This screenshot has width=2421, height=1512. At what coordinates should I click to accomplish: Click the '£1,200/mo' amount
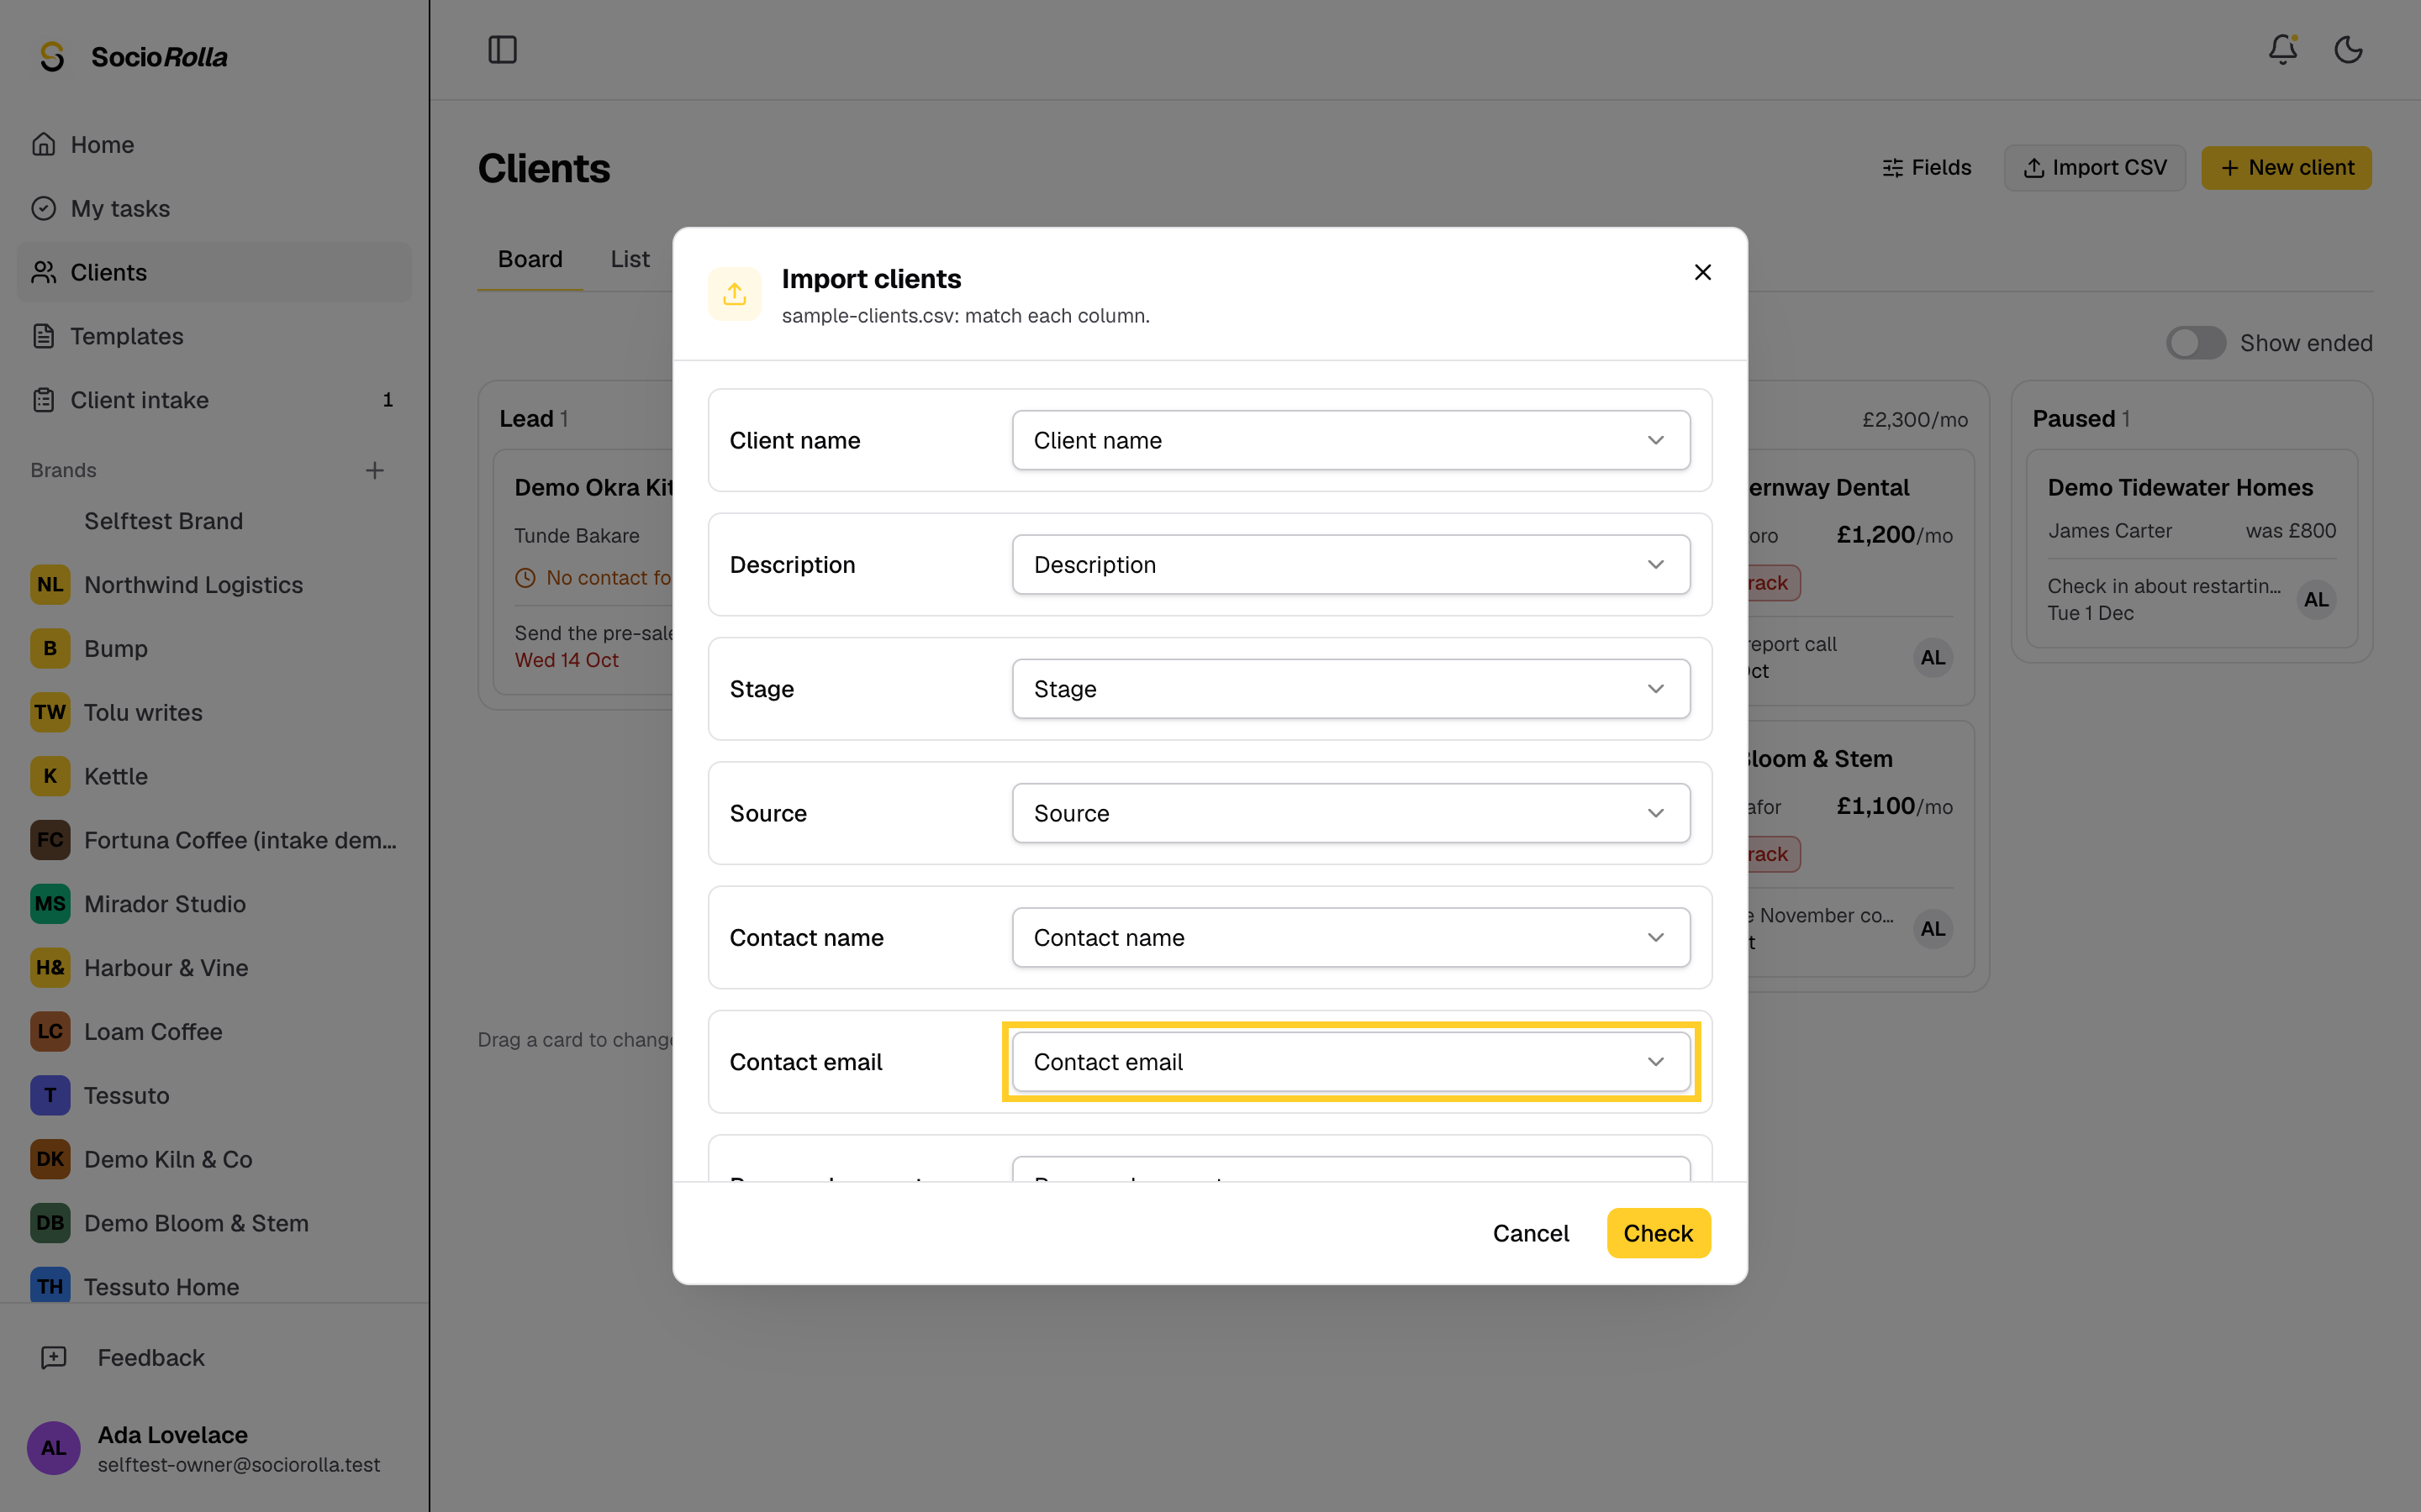point(1894,535)
